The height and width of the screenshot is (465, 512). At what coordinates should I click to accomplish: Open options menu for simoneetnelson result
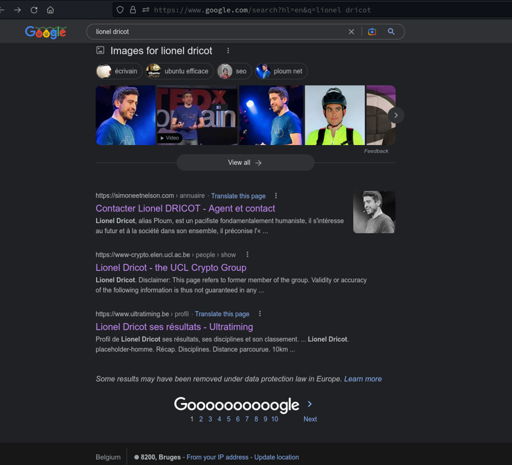[x=276, y=195]
